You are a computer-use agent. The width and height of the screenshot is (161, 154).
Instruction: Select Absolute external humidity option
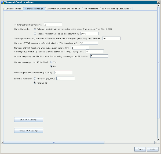pyautogui.click(x=35, y=78)
